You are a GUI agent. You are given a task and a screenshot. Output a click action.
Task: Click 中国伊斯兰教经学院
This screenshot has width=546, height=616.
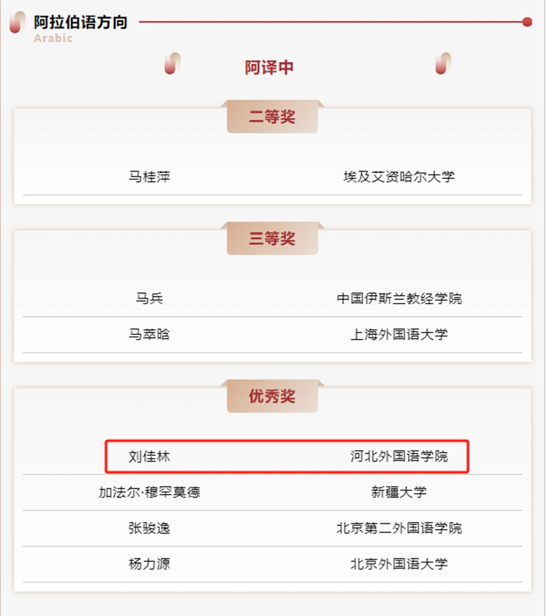399,299
